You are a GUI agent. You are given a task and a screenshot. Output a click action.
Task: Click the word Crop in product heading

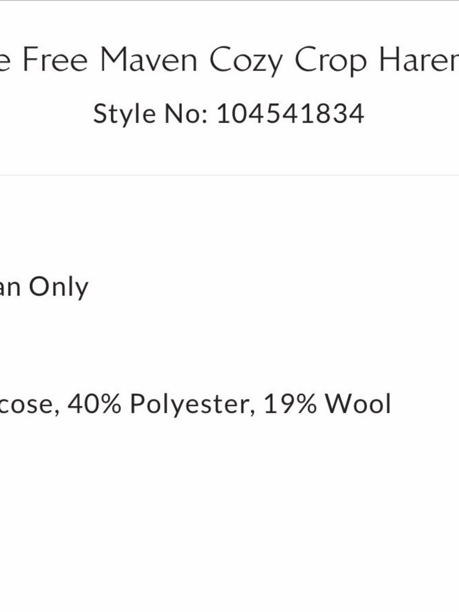(331, 61)
